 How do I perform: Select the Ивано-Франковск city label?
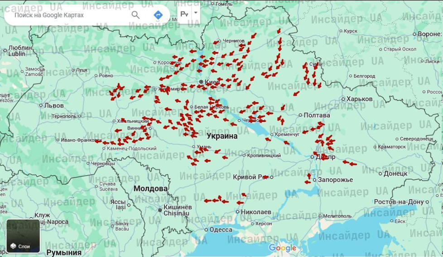[82, 140]
